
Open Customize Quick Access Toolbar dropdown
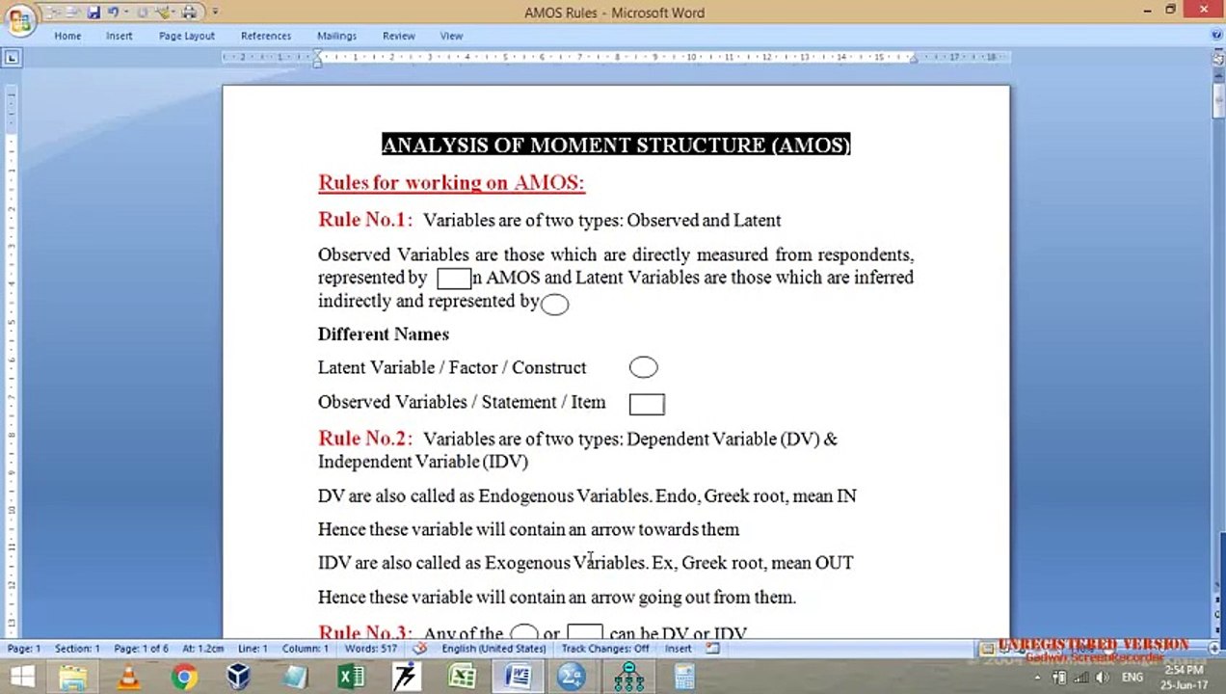[x=215, y=13]
